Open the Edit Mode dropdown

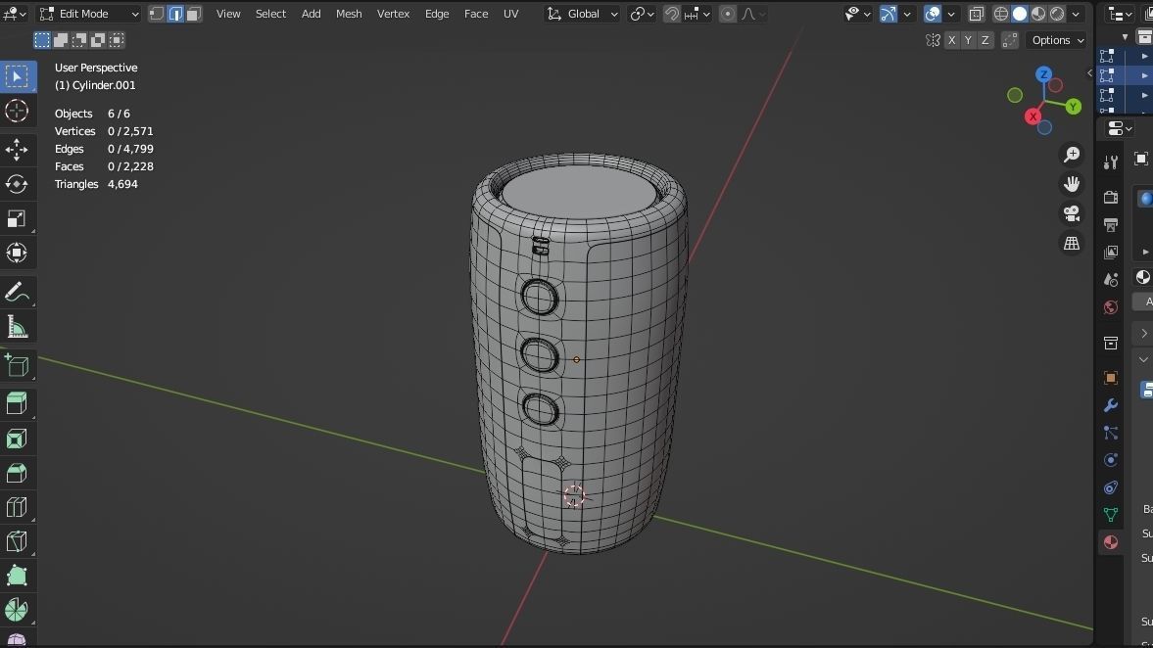click(x=89, y=14)
